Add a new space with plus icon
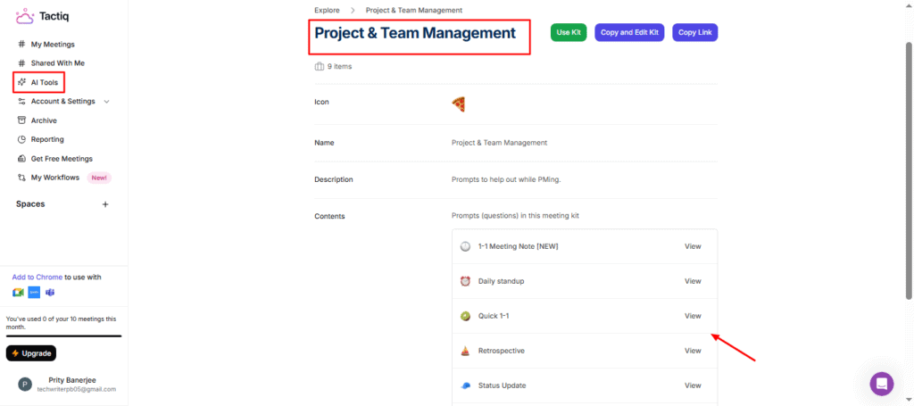Screen dimensions: 914x406 104,204
